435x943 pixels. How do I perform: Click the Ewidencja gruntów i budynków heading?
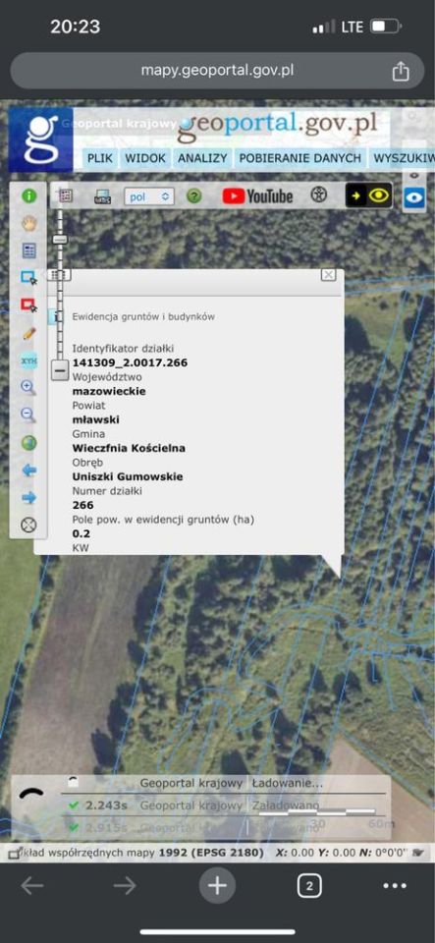coord(143,315)
